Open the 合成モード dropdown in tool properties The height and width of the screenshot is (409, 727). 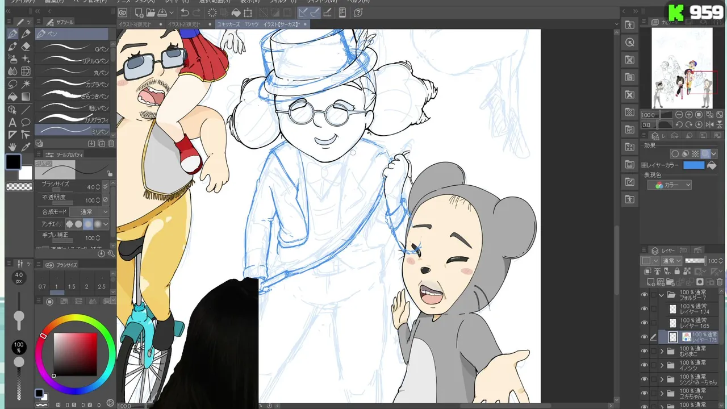[89, 212]
